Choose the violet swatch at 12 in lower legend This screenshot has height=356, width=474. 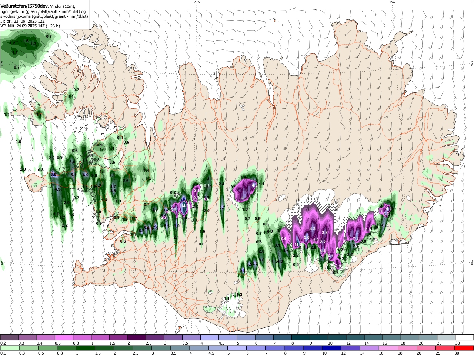click(350, 348)
